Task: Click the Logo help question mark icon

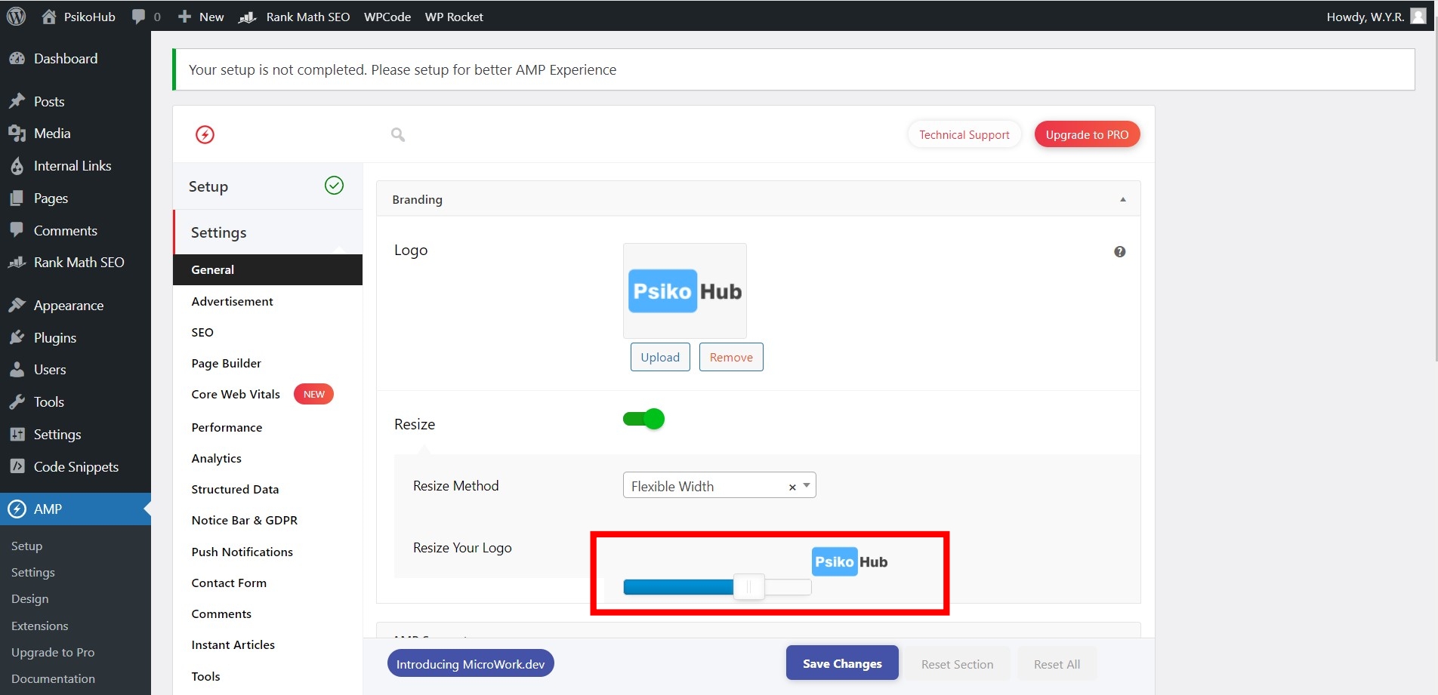Action: point(1119,251)
